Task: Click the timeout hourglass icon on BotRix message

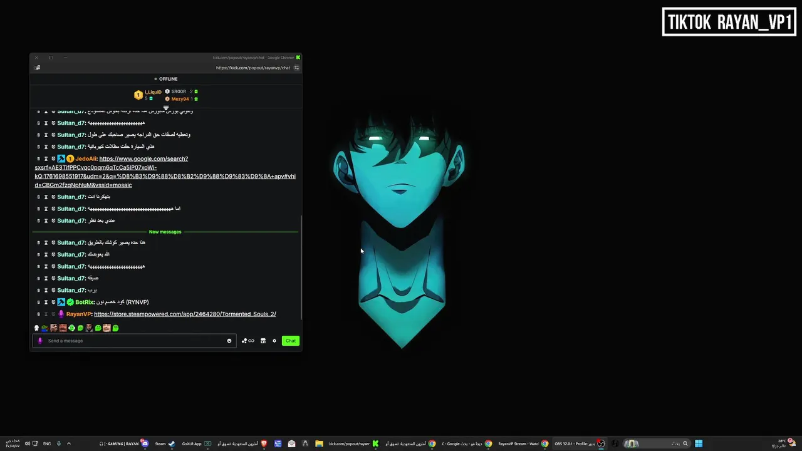Action: click(x=46, y=302)
